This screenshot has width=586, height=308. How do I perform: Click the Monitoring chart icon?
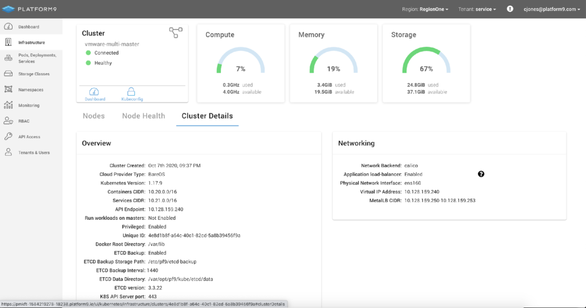click(x=8, y=105)
